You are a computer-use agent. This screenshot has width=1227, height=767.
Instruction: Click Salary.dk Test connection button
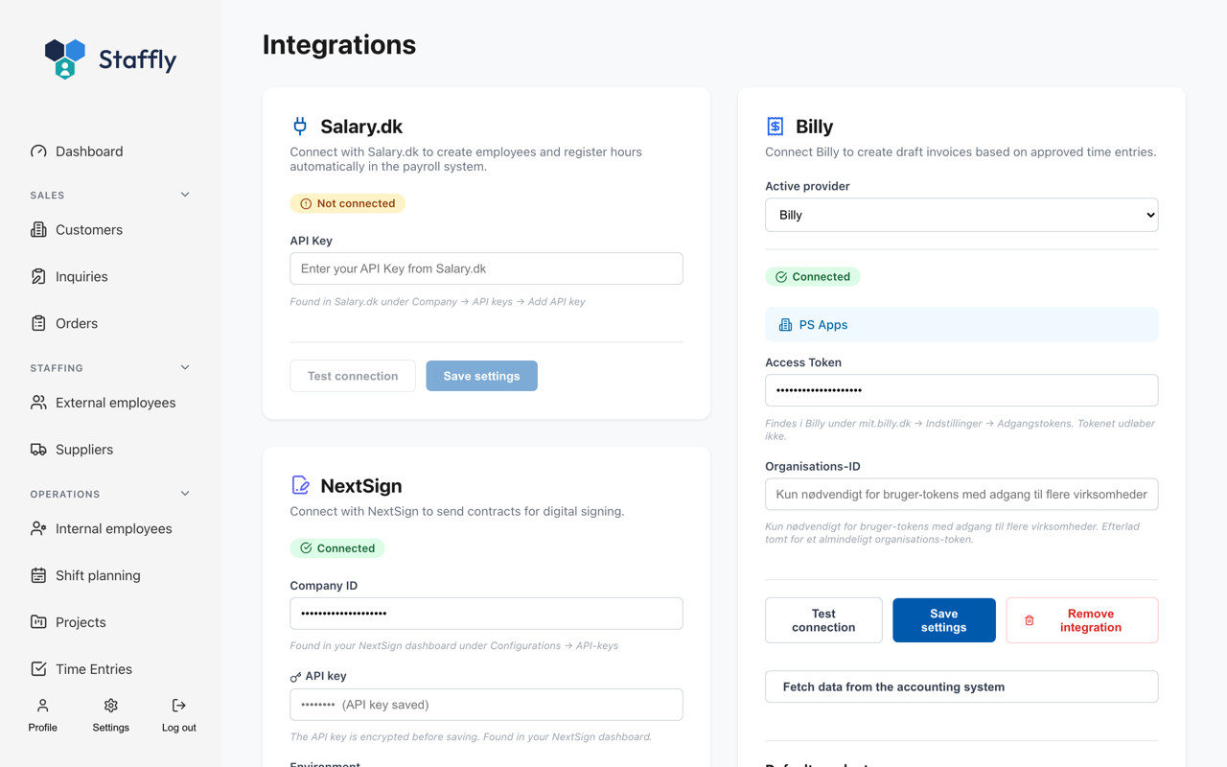[353, 376]
